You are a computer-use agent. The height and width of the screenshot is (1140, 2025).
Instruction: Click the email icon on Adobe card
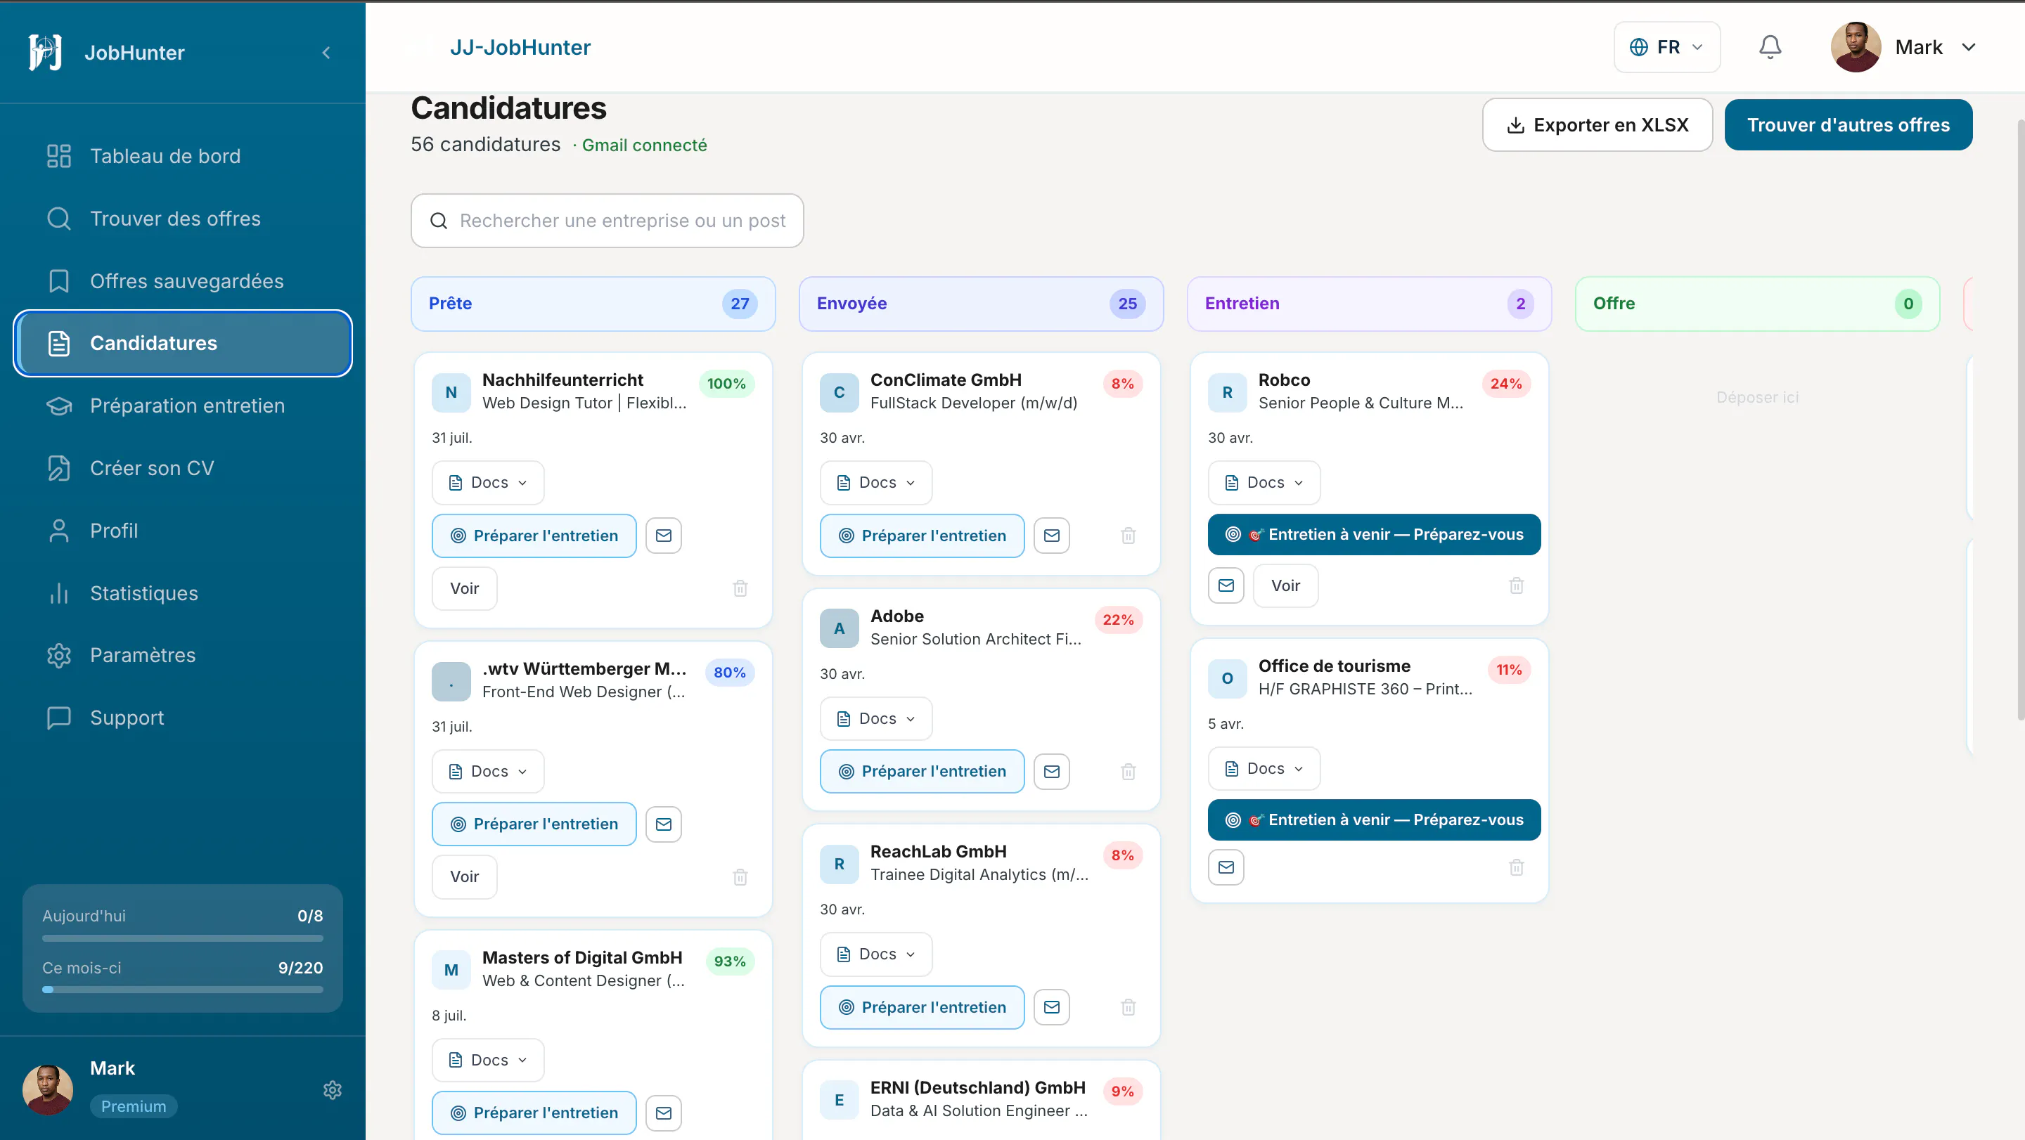click(1052, 772)
